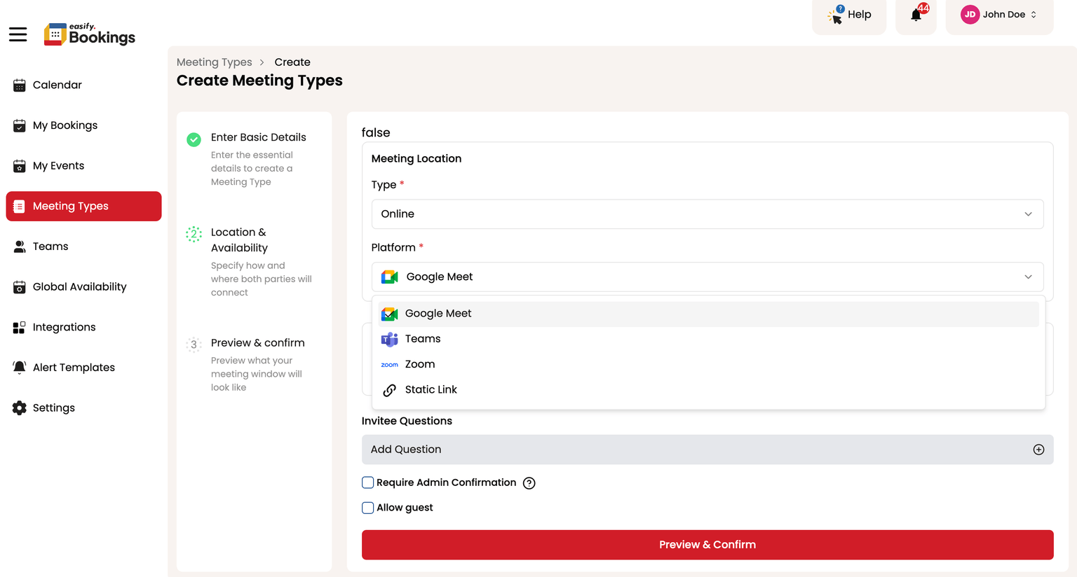Image resolution: width=1077 pixels, height=577 pixels.
Task: Go to Calendar in sidebar
Action: 83,85
